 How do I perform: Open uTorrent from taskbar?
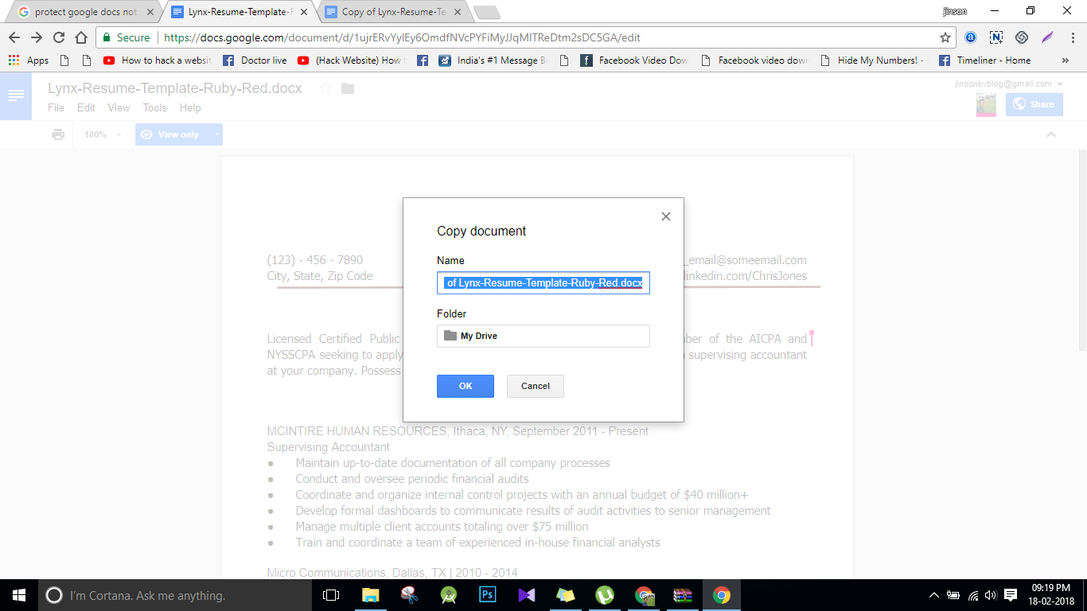[x=605, y=595]
